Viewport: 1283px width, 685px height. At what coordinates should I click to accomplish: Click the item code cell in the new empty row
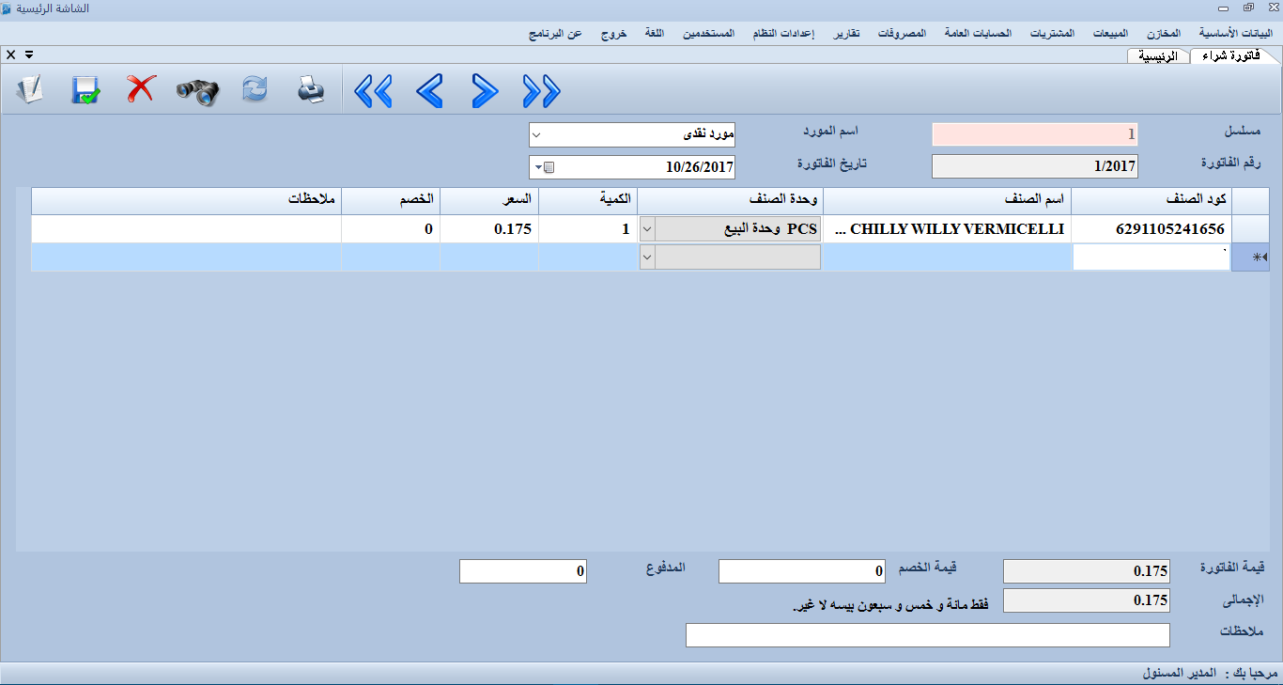(x=1151, y=257)
